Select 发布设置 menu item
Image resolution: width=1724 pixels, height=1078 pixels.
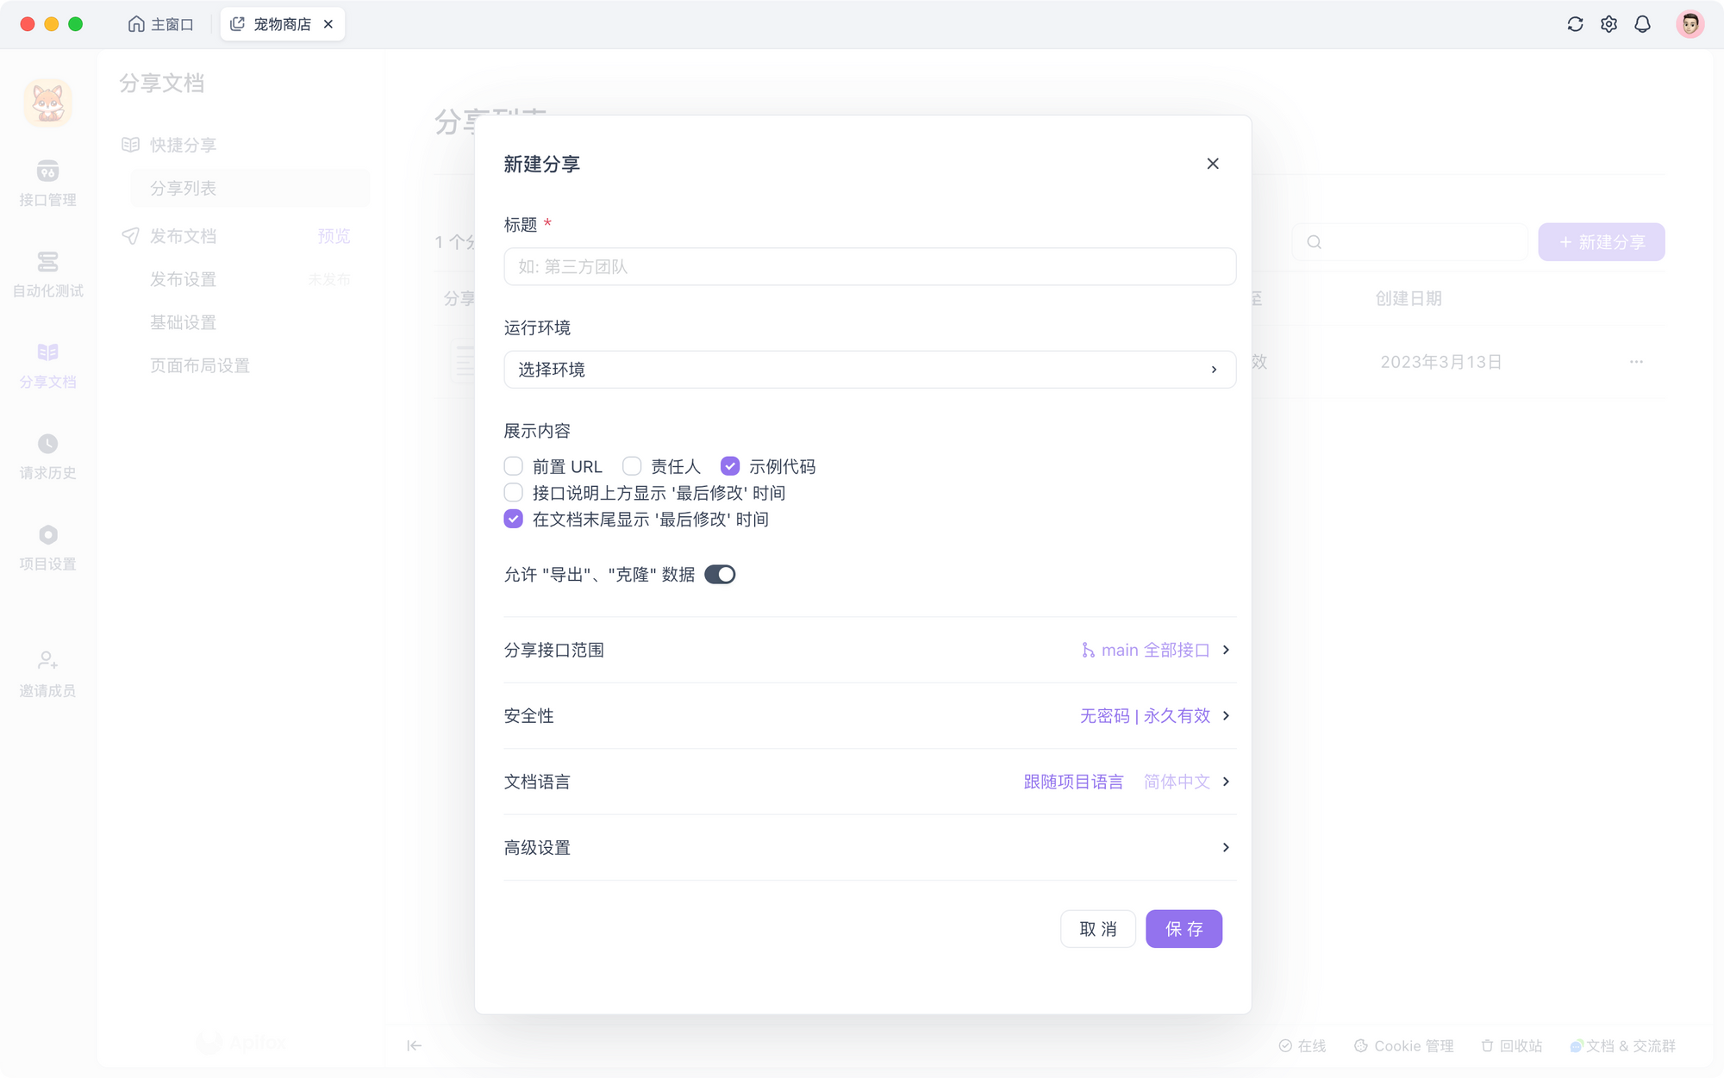(x=183, y=279)
